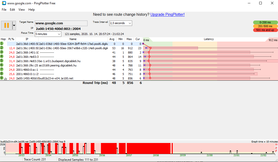
Task: Click the hop 9 green circle icon
Action: [x=2, y=78]
